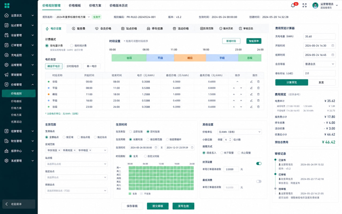Click the 发布生效 button

click(x=183, y=206)
